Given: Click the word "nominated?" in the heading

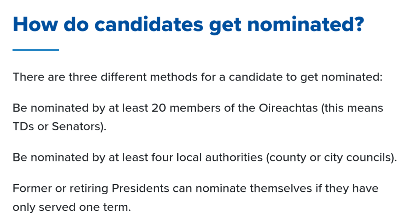Looking at the screenshot, I should (306, 24).
